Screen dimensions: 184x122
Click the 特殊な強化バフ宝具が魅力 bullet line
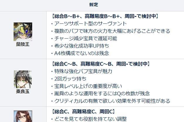[82, 71]
